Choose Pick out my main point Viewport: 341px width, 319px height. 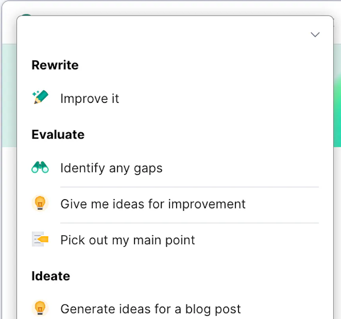(x=128, y=240)
